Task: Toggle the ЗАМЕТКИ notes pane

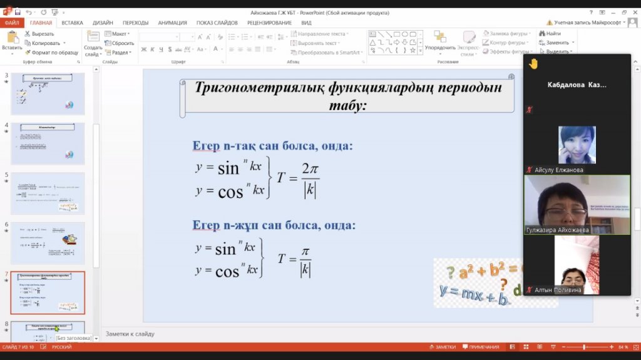Action: pyautogui.click(x=442, y=347)
